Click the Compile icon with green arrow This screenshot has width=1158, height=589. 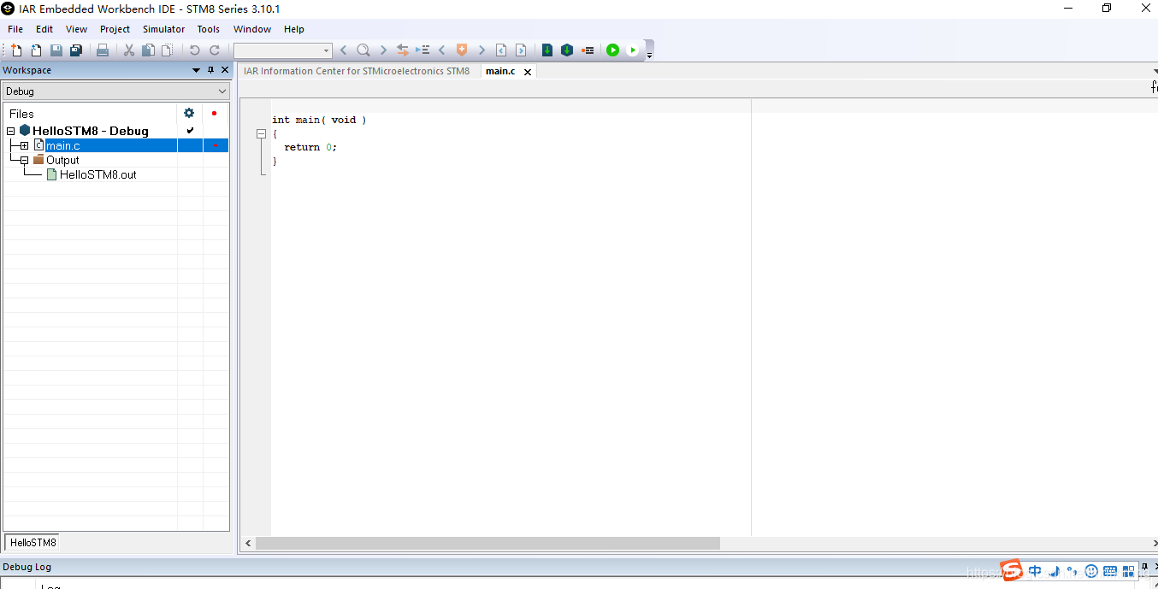point(547,50)
